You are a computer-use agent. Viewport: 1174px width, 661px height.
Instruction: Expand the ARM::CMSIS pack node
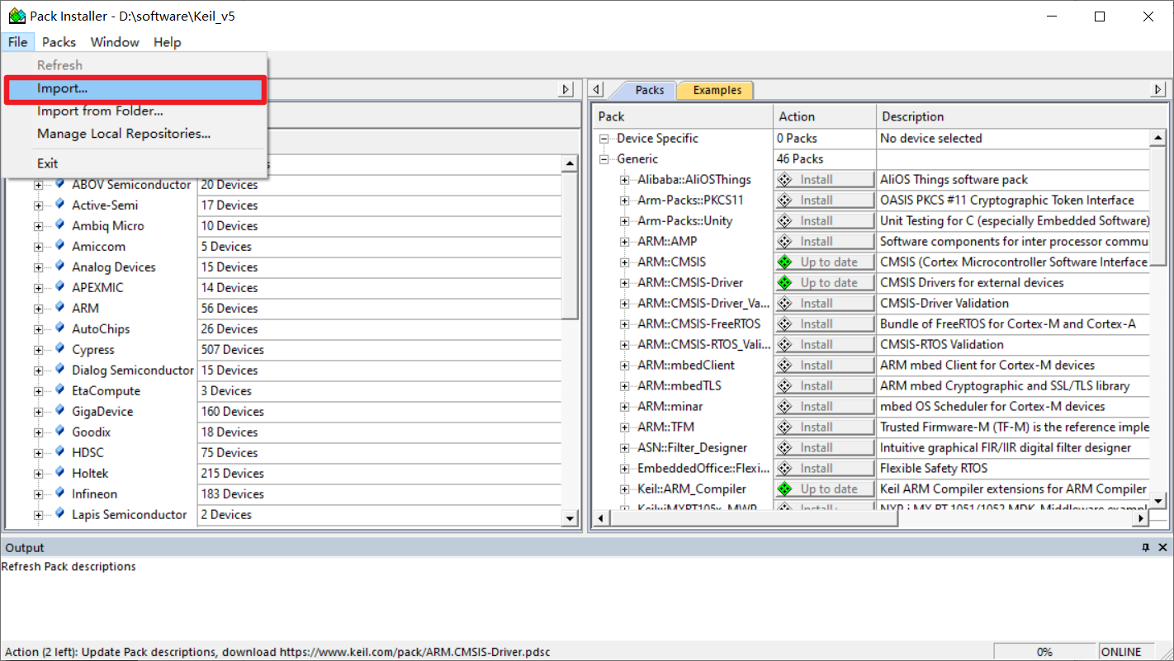click(x=625, y=262)
